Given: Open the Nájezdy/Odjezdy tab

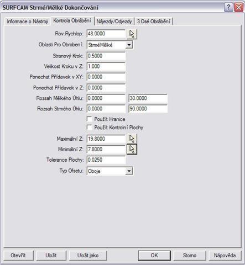Looking at the screenshot, I should [114, 22].
